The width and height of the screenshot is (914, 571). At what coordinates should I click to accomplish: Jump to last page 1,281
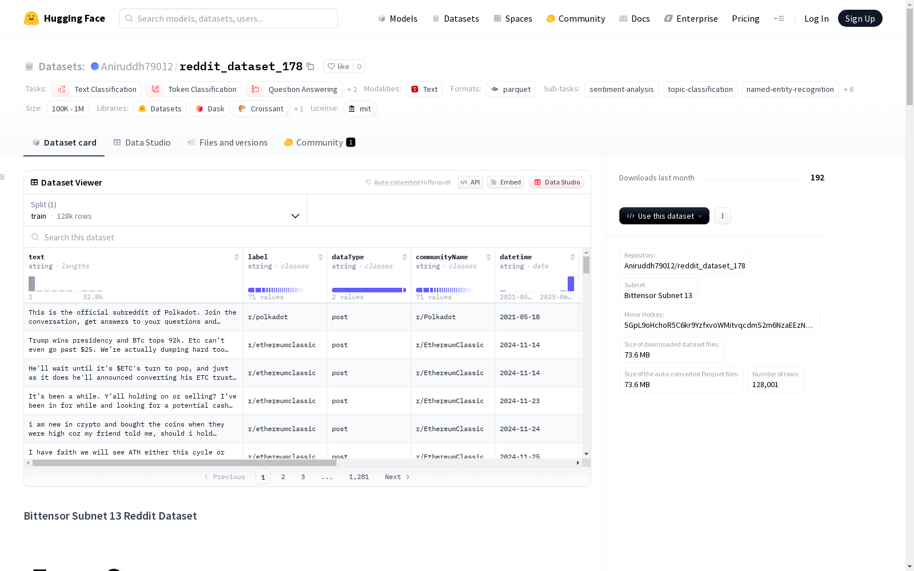pos(359,477)
